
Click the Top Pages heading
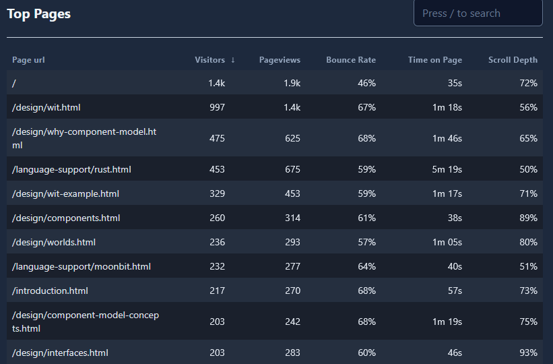pos(38,13)
